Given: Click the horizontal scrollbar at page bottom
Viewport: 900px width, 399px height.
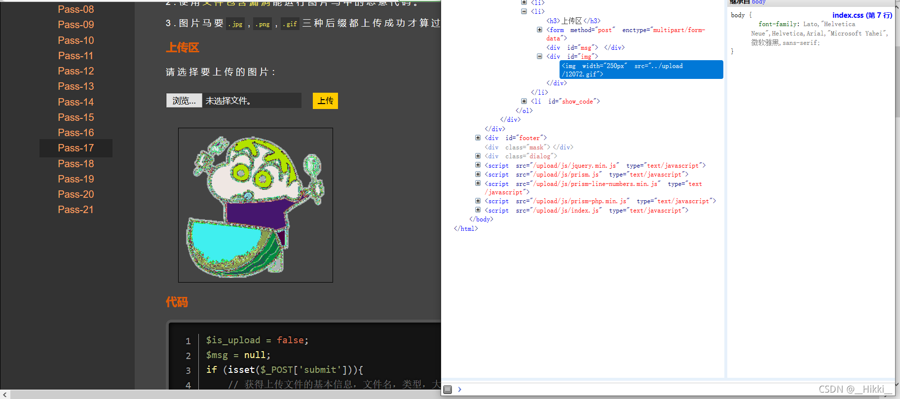Looking at the screenshot, I should tap(225, 395).
